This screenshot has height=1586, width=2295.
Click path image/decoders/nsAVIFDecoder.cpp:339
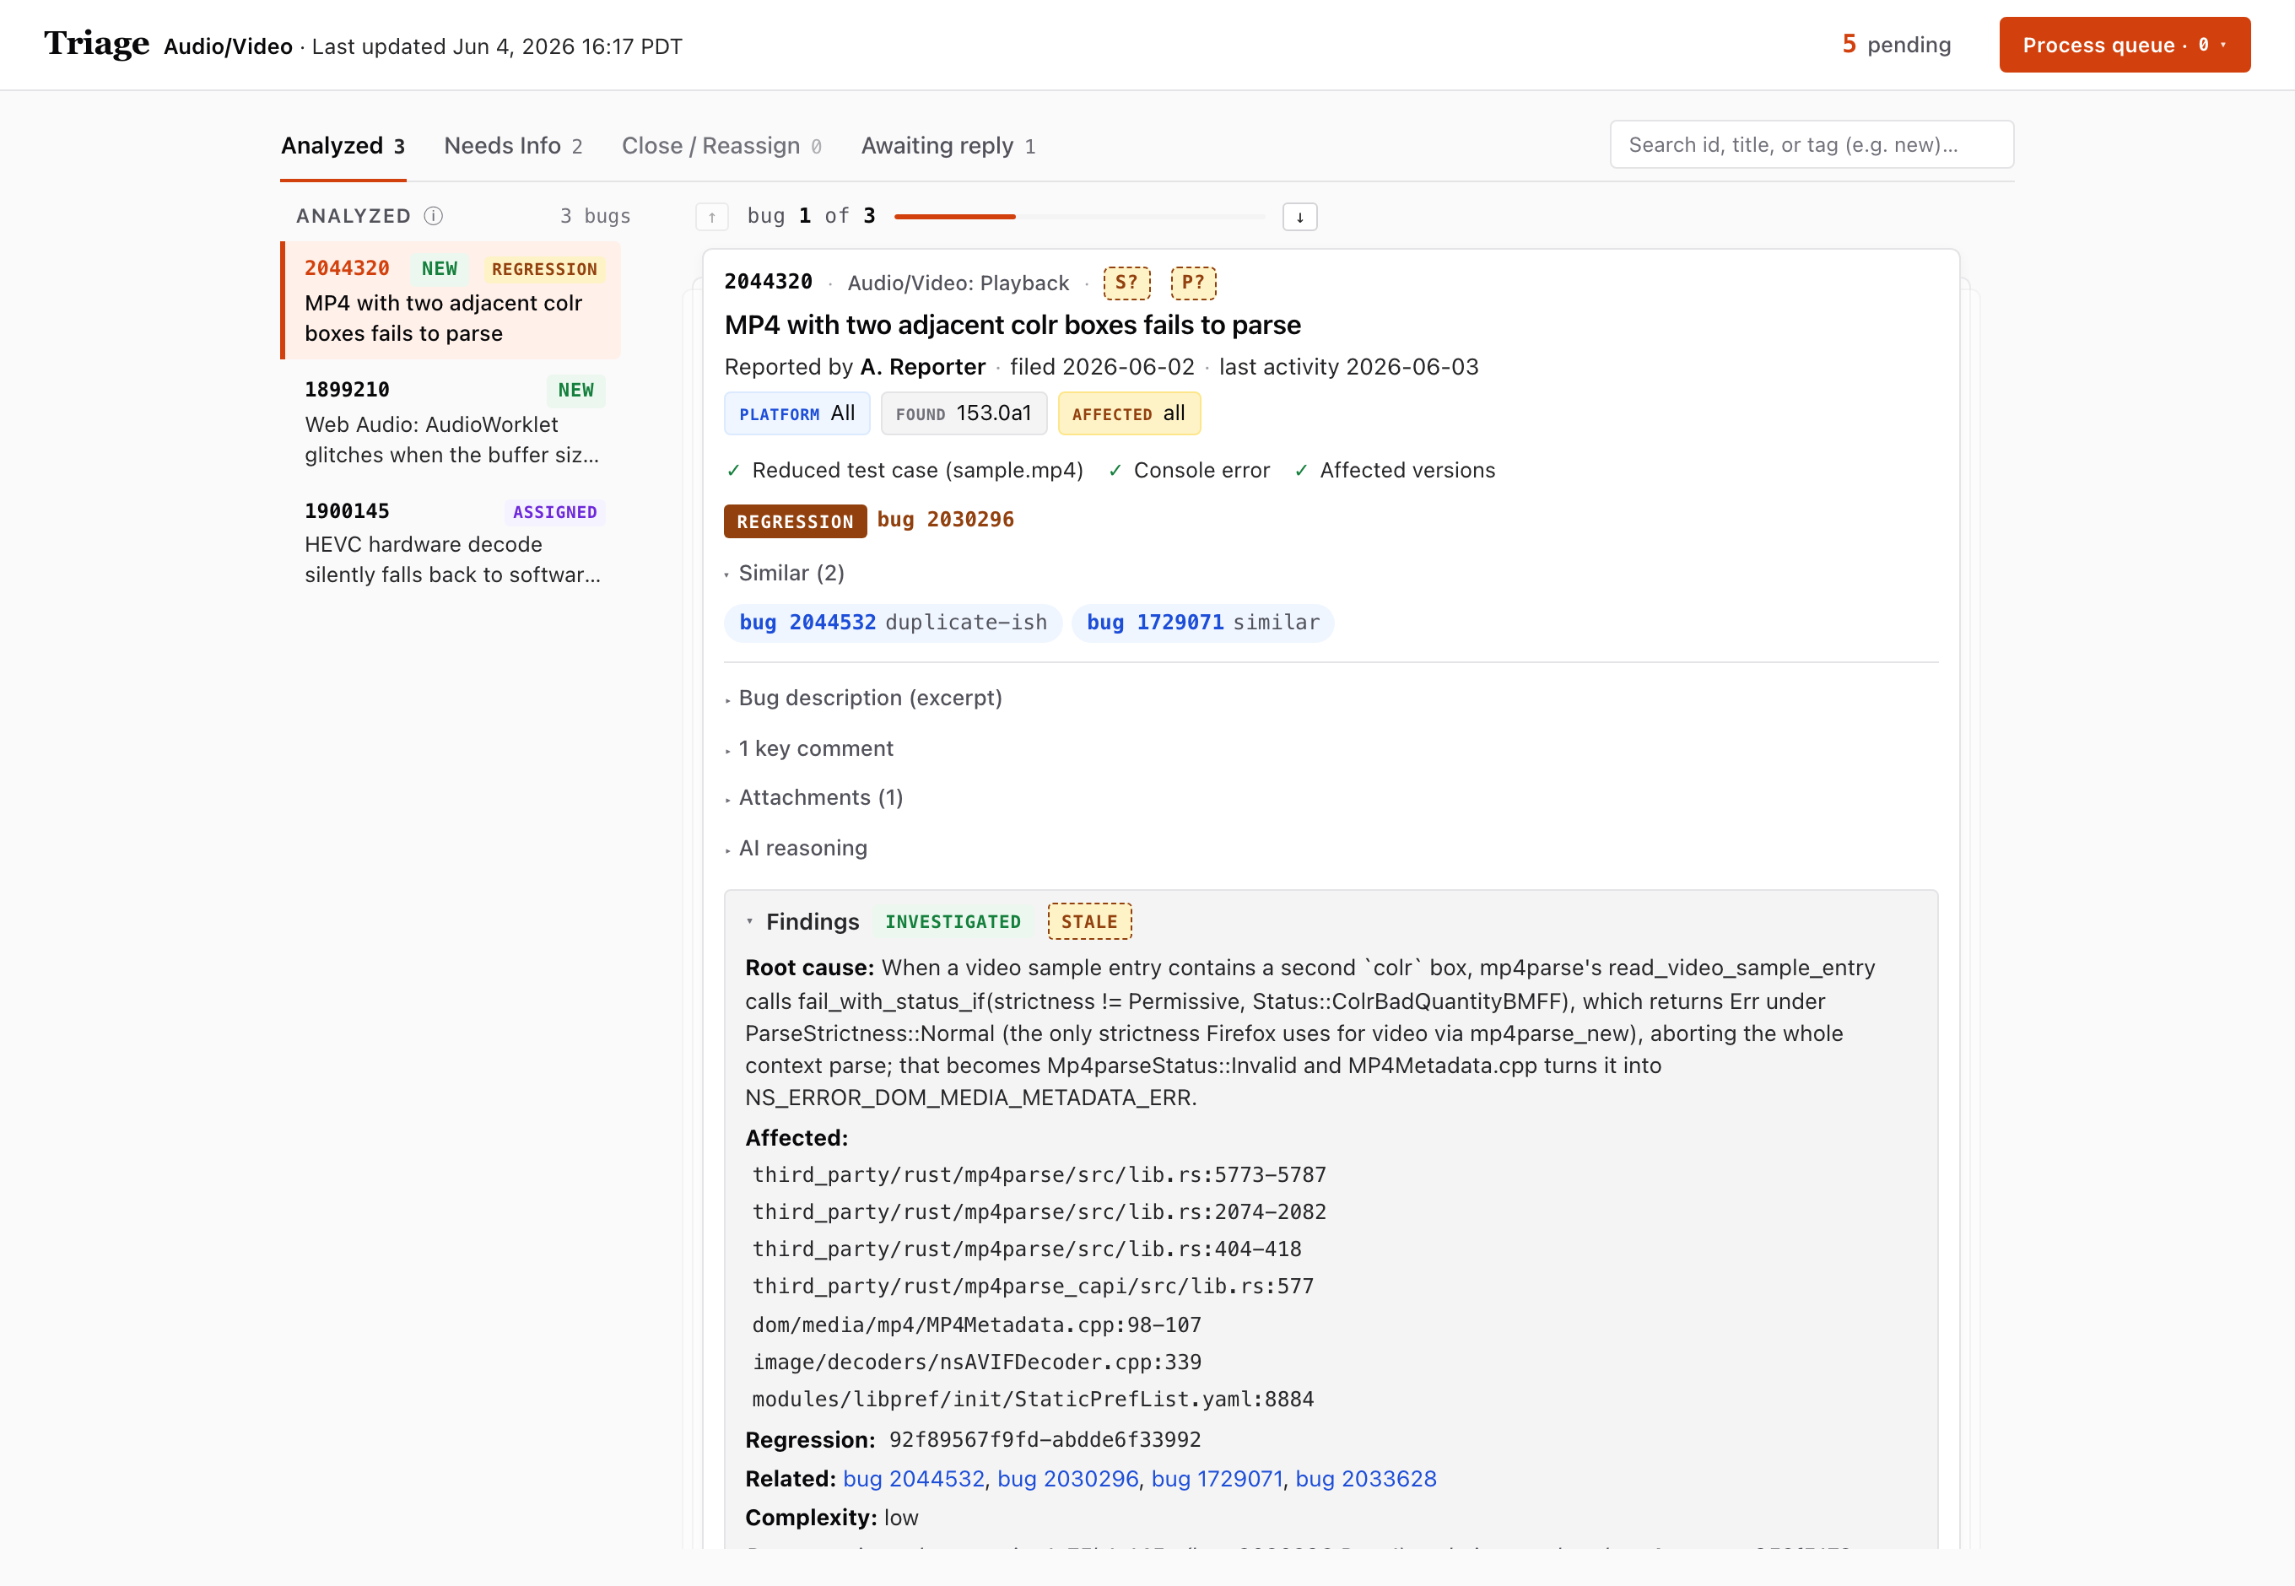coord(976,1362)
